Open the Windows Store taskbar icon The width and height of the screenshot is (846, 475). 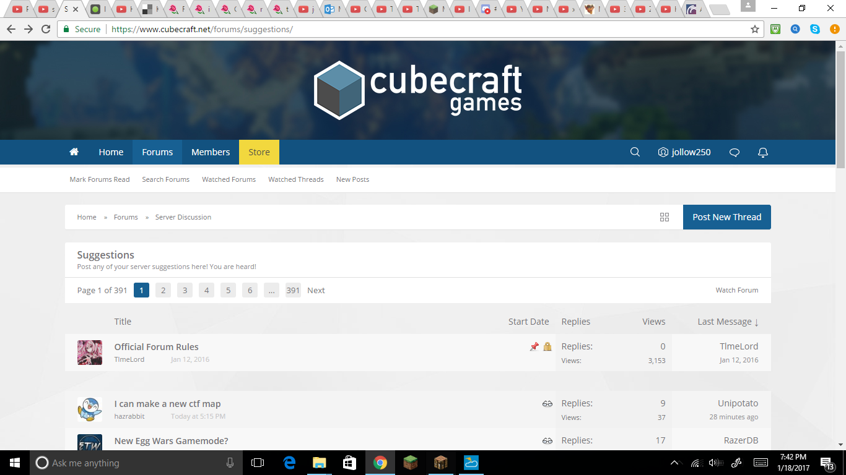click(x=349, y=463)
